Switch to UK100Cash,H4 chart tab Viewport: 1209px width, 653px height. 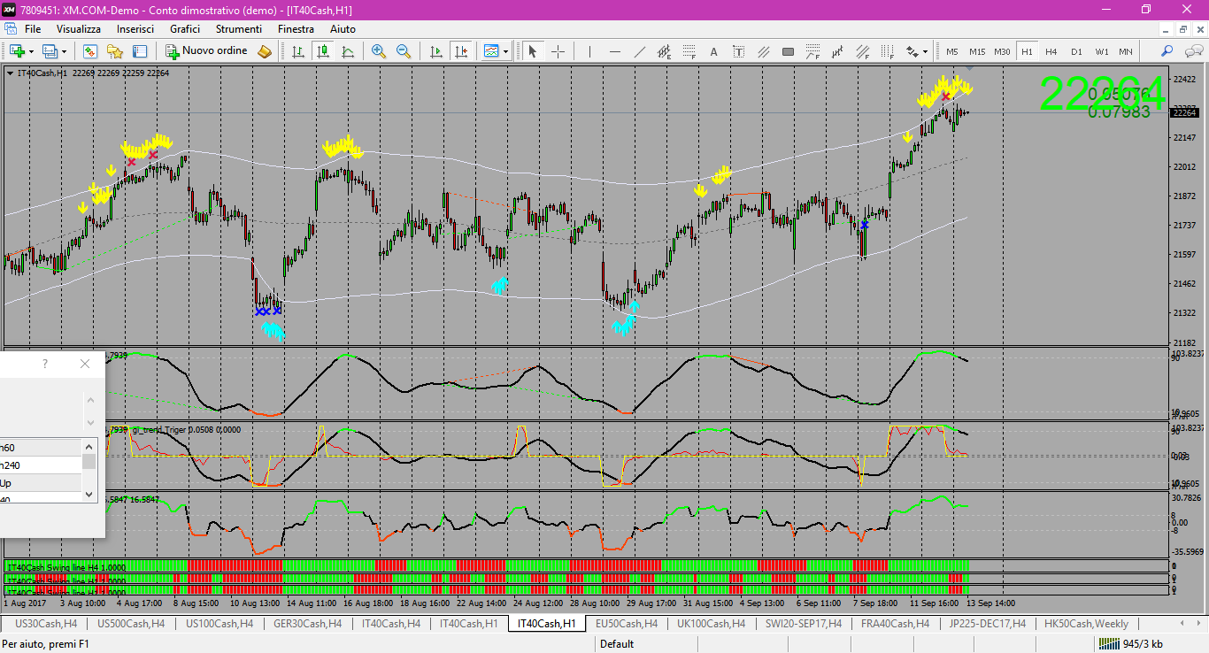712,624
